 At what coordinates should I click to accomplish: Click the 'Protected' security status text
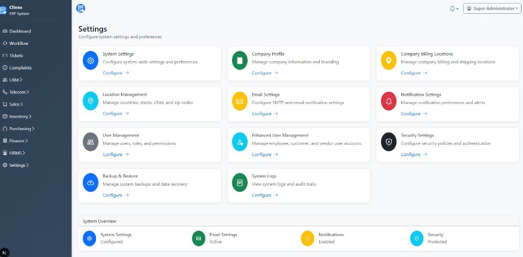437,242
